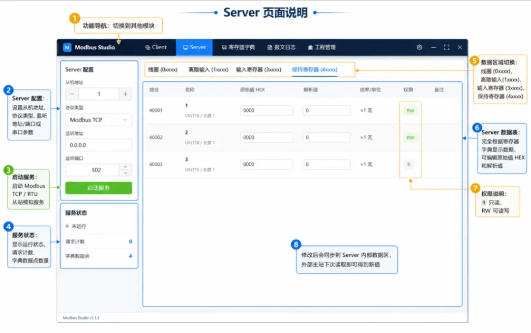This screenshot has width=531, height=333.
Task: Click RW permission tag of 40002
Action: point(411,138)
